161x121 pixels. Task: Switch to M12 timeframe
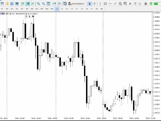pos(37,9)
